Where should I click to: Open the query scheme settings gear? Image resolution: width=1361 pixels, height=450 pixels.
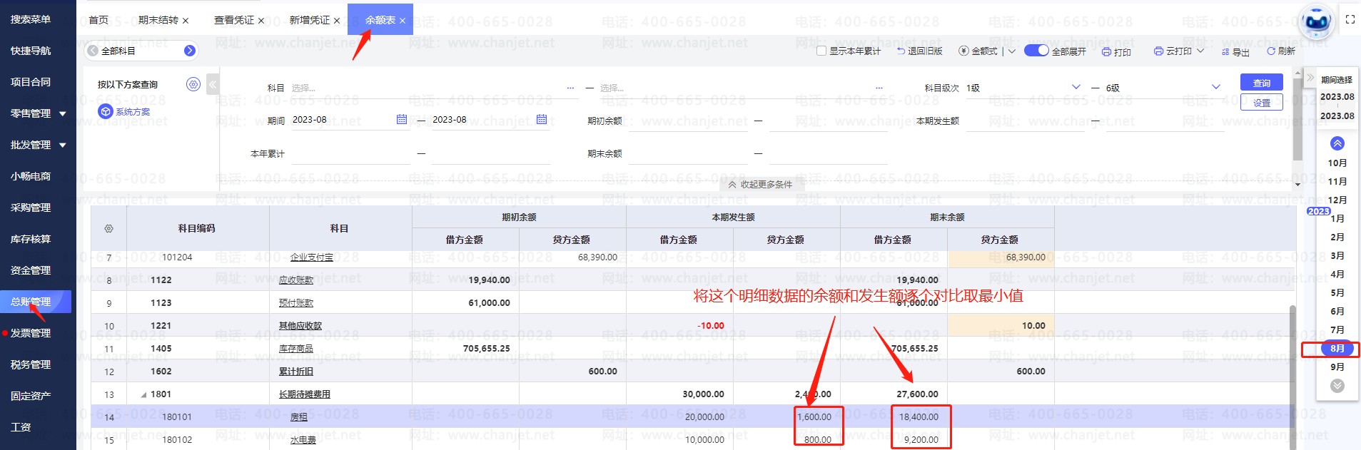tap(193, 84)
